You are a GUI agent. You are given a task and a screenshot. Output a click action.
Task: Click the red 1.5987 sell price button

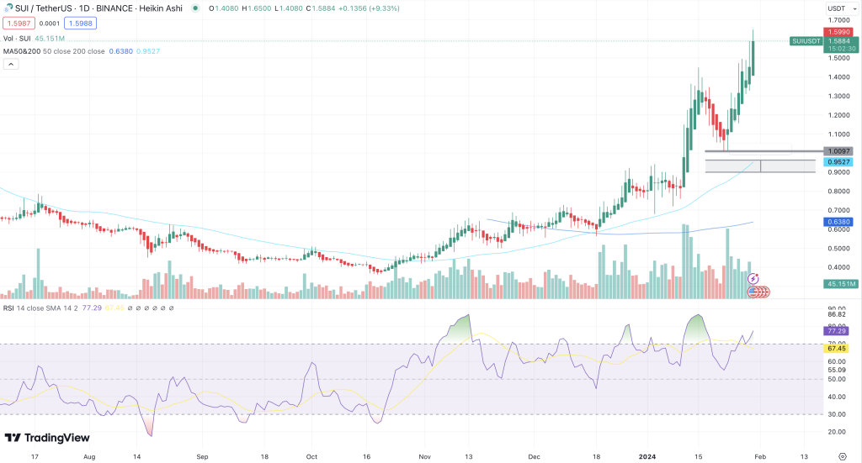point(19,23)
